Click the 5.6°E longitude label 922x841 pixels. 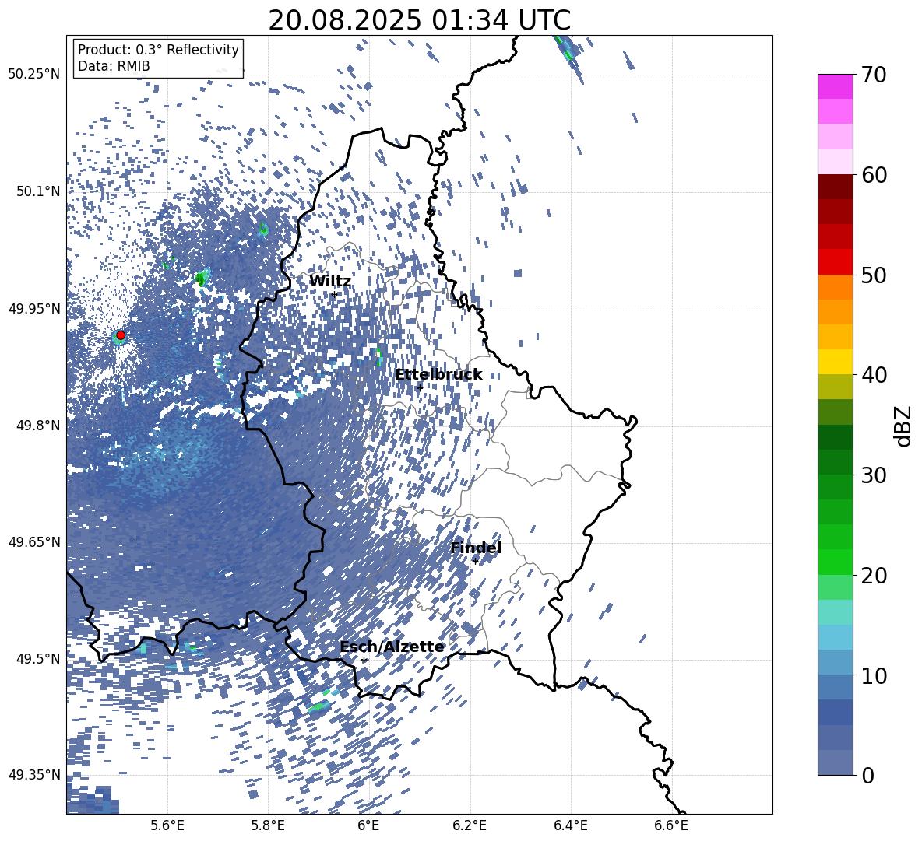[167, 826]
